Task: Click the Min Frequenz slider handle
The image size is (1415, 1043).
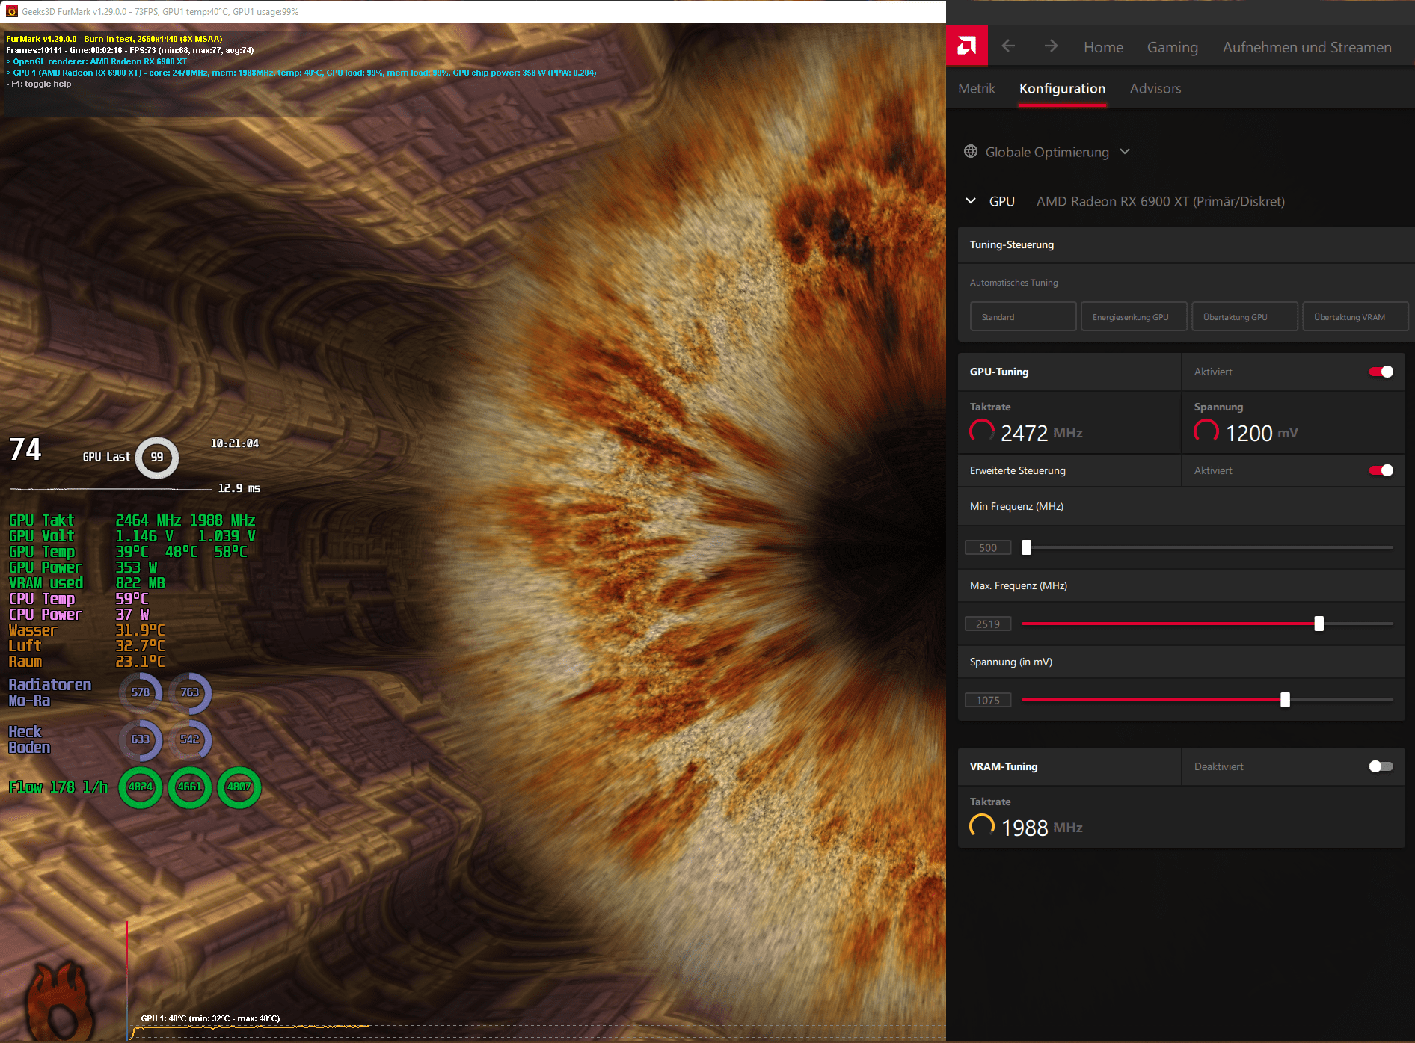Action: (x=1027, y=547)
